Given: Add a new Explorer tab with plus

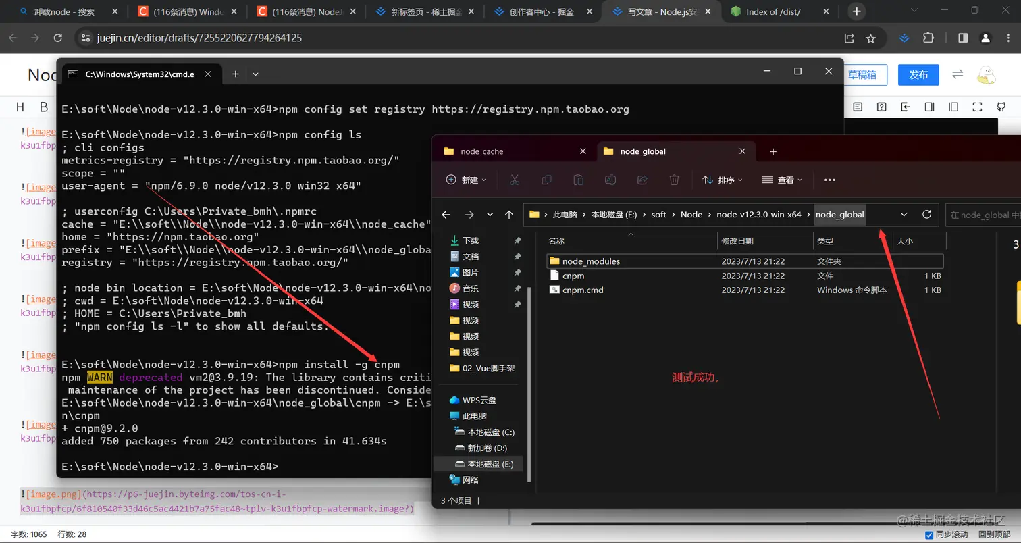Looking at the screenshot, I should (773, 151).
